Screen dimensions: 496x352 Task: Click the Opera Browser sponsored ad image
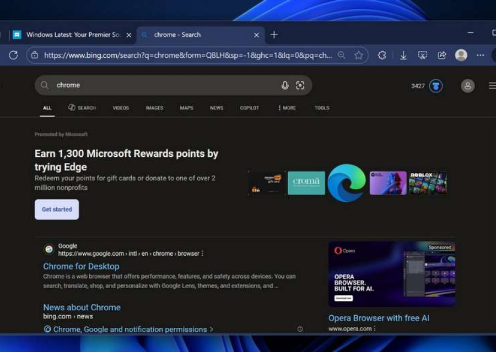[x=392, y=274]
